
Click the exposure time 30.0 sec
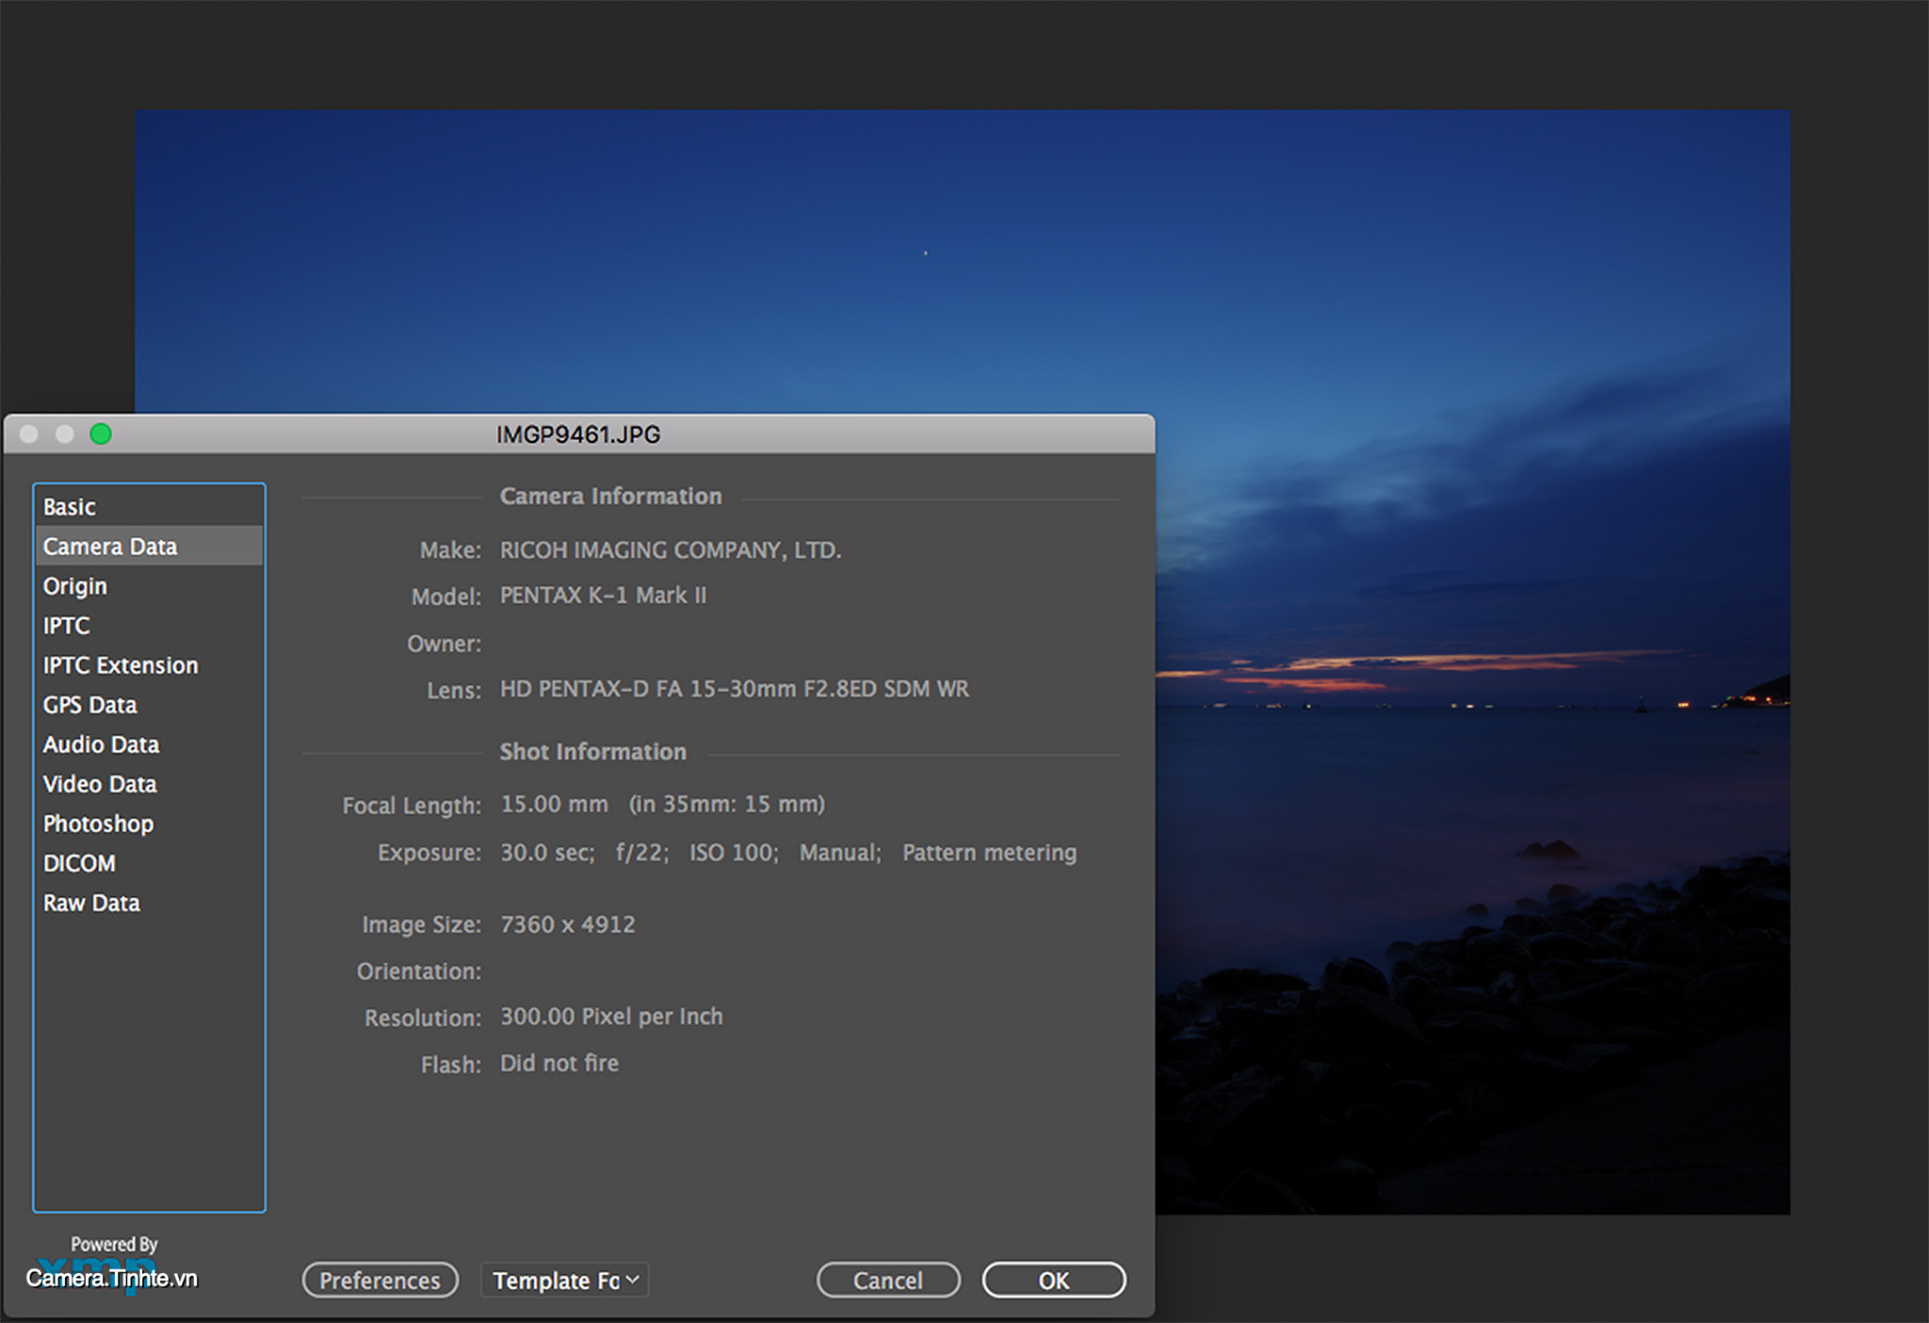point(547,852)
